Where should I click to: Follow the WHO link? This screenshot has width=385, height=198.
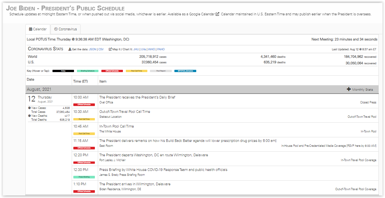(x=152, y=49)
